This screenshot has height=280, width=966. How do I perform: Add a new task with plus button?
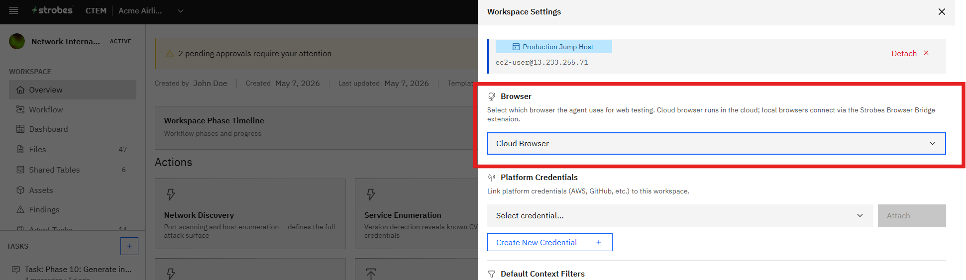coord(129,246)
